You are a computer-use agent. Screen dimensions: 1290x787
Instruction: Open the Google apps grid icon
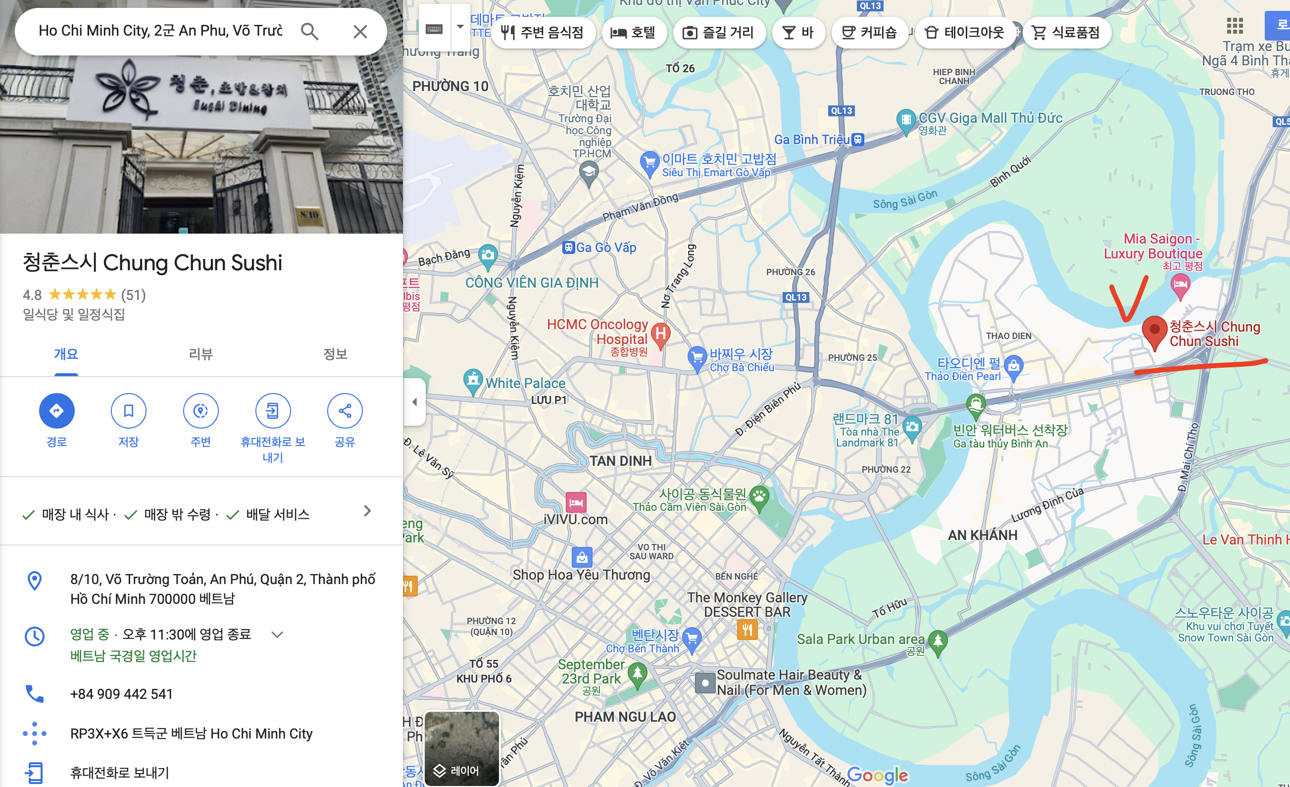[x=1235, y=25]
